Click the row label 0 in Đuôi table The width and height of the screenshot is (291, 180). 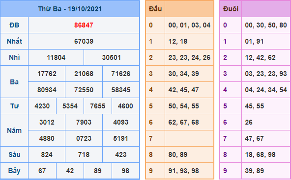tap(225, 25)
